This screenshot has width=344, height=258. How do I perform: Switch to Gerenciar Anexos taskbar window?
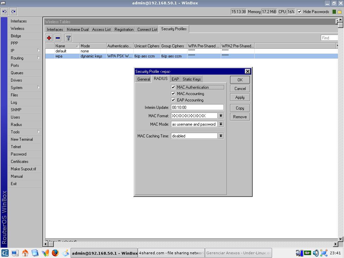pyautogui.click(x=239, y=253)
